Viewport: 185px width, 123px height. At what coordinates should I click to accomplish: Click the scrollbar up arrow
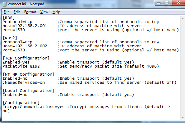coord(183,18)
